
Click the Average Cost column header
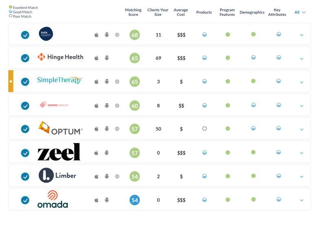(181, 12)
